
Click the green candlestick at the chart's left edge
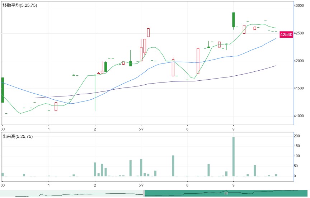pyautogui.click(x=3, y=90)
